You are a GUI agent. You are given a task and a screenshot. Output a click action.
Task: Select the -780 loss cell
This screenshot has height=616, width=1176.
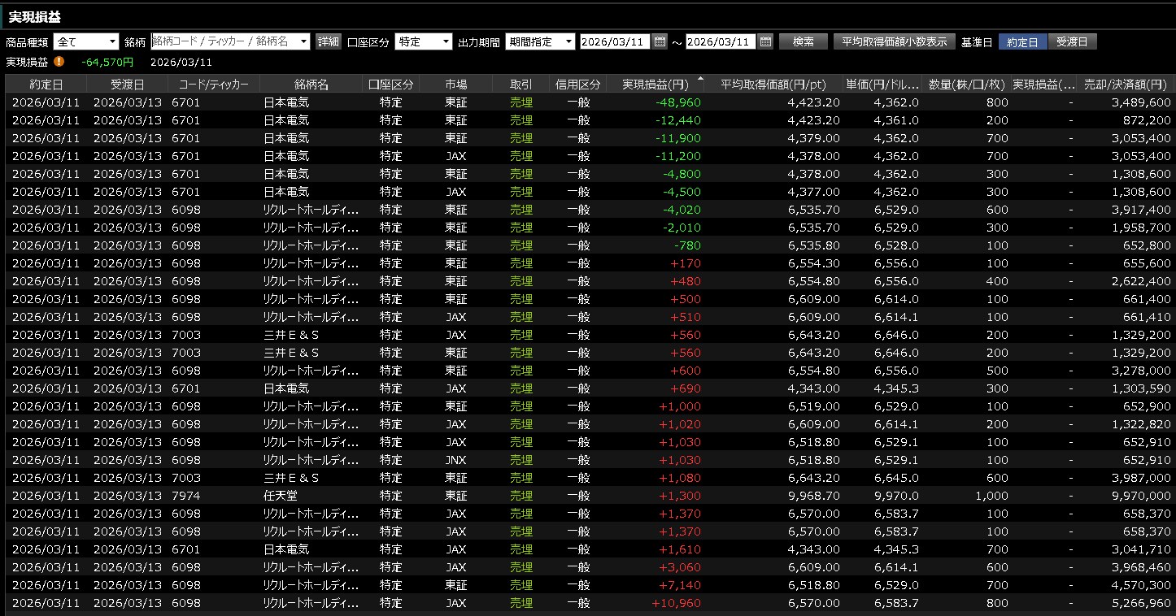pos(687,245)
